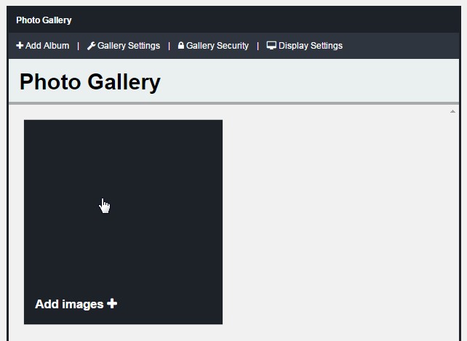Viewport: 467px width, 341px height.
Task: Click the plus icon beside Add Album
Action: tap(20, 46)
